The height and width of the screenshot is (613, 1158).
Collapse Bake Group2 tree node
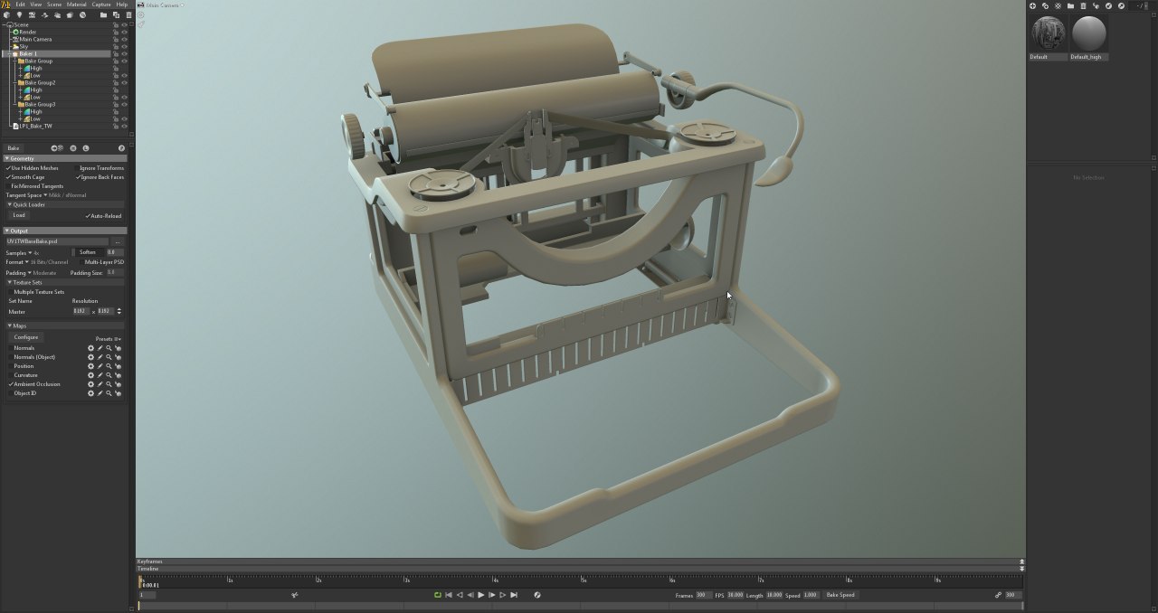pyautogui.click(x=14, y=82)
